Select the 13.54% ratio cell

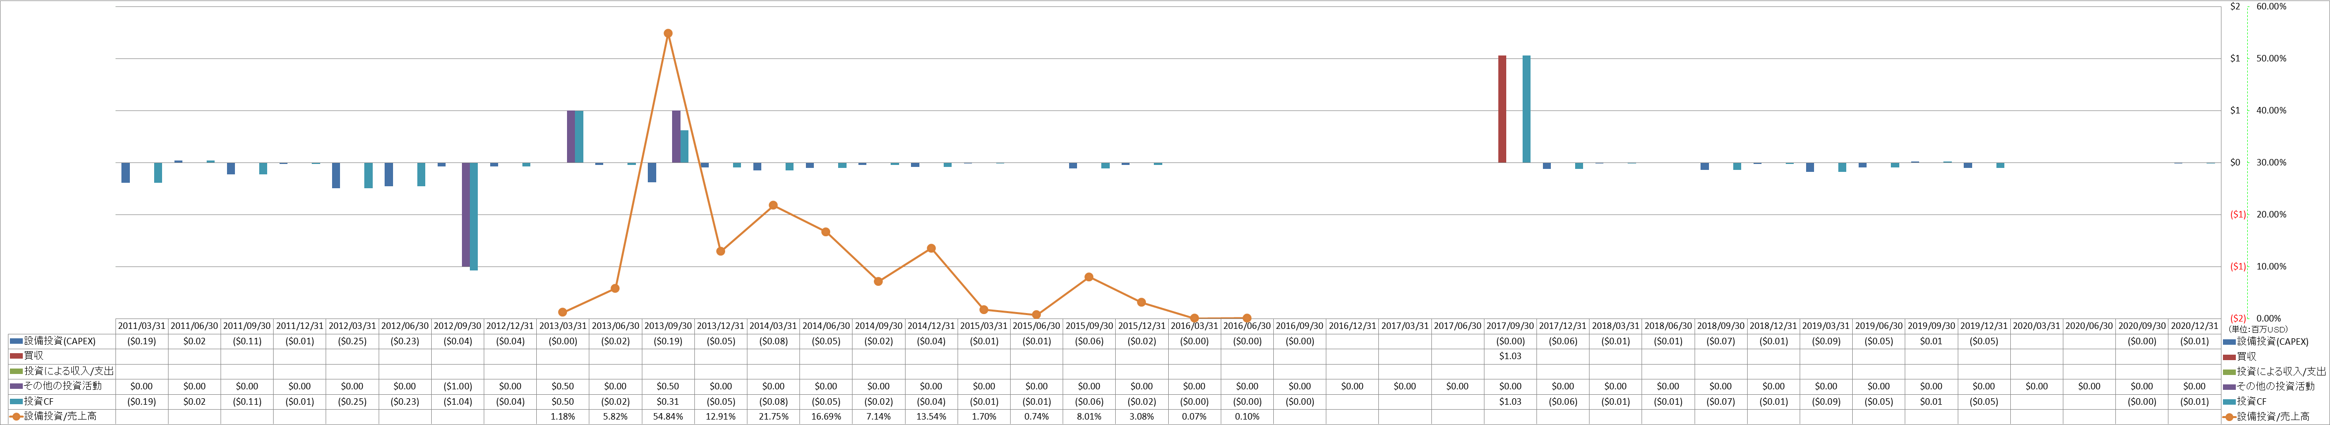pyautogui.click(x=931, y=417)
